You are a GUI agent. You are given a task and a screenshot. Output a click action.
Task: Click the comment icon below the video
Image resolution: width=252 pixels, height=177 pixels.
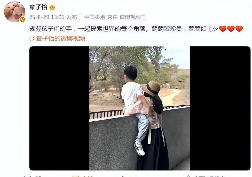tap(76, 176)
